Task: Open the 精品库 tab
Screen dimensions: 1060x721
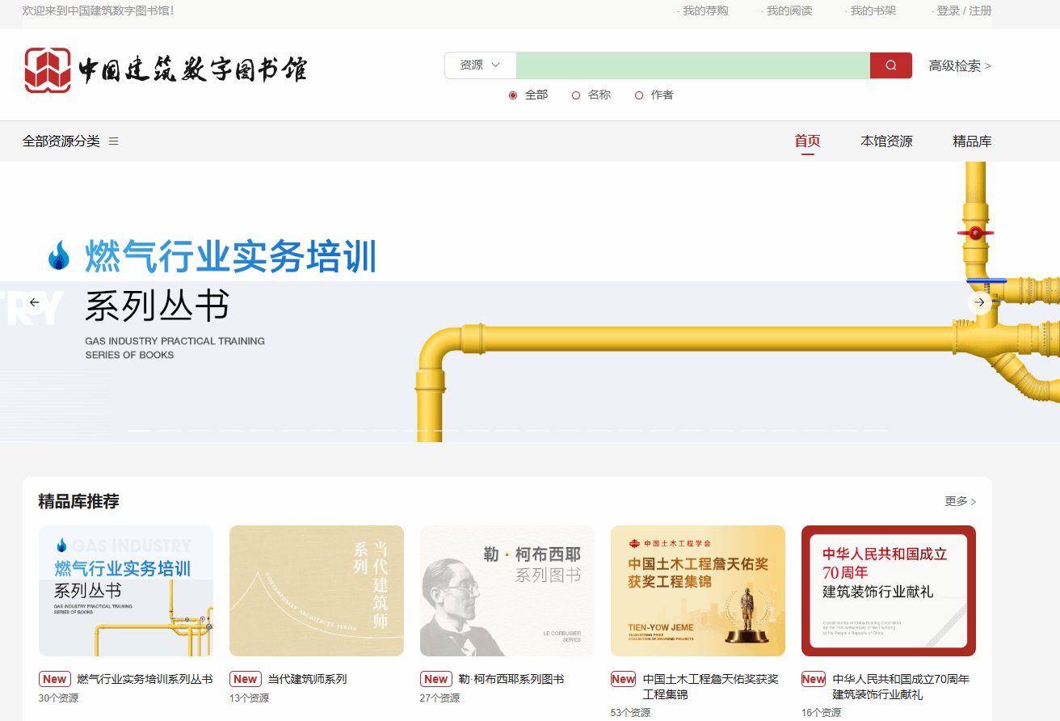Action: click(x=972, y=141)
